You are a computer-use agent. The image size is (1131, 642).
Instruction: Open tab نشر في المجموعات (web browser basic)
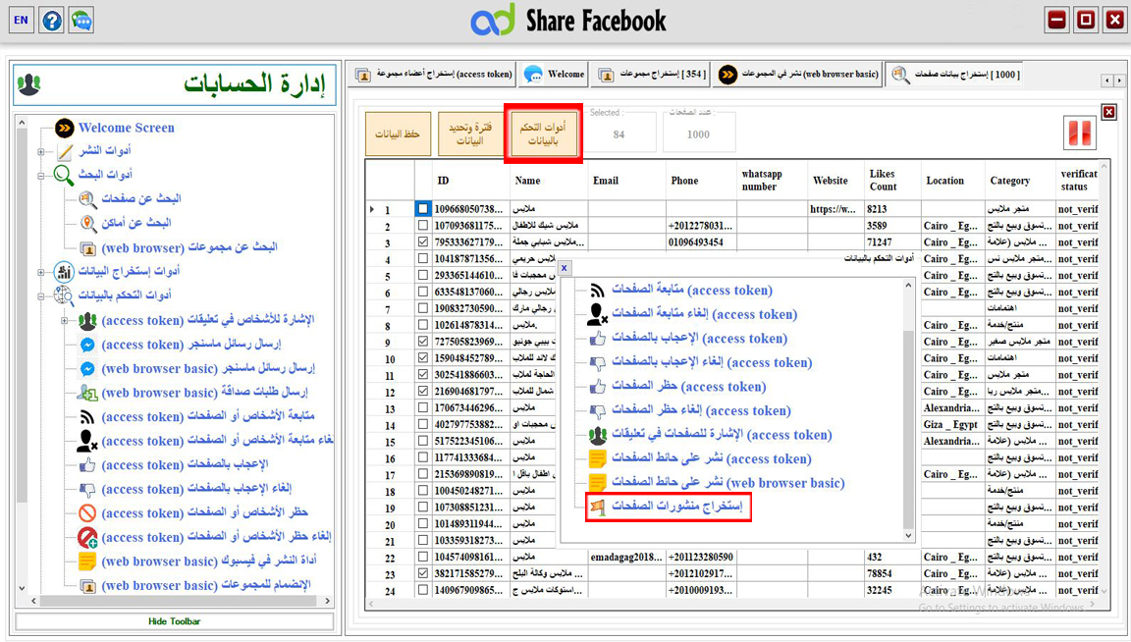click(x=798, y=75)
